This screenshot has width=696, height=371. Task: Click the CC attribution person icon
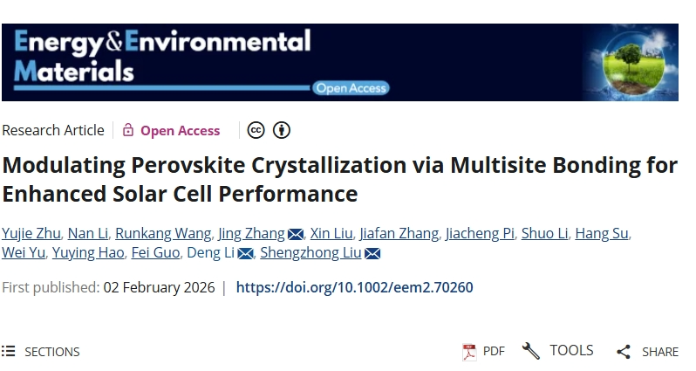coord(281,130)
